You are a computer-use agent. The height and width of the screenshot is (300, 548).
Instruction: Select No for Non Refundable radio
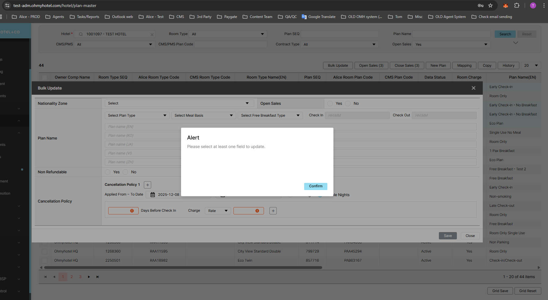click(125, 172)
